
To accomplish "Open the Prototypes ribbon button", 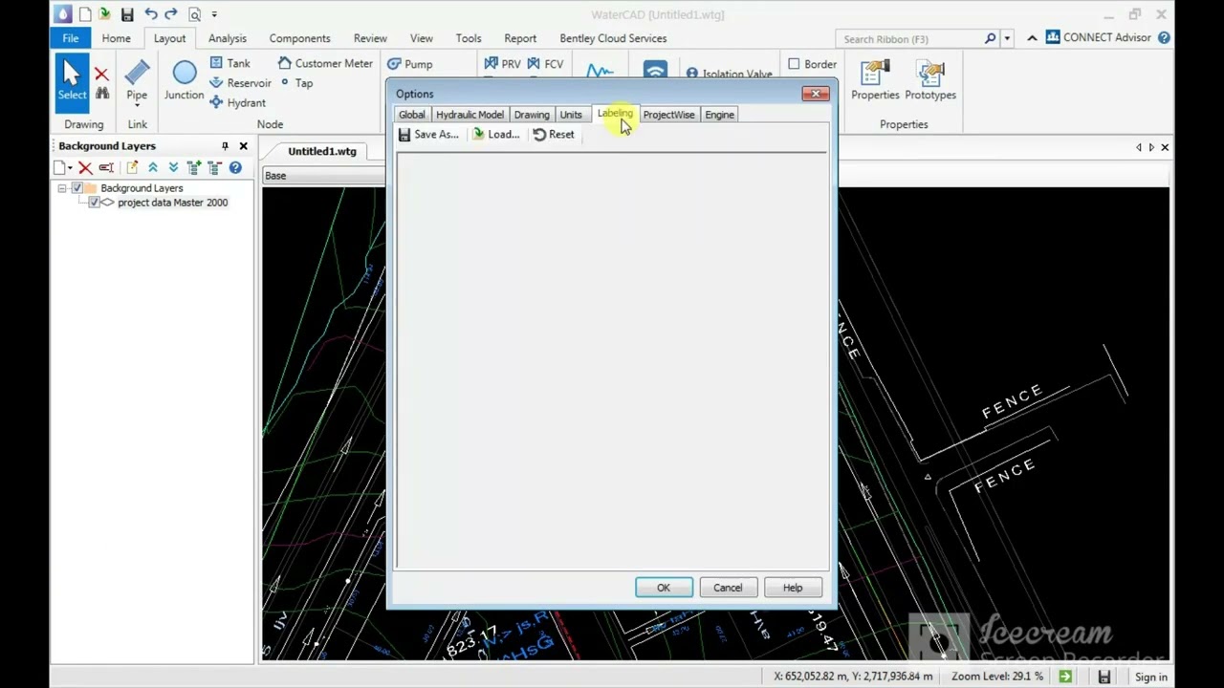I will [x=930, y=80].
